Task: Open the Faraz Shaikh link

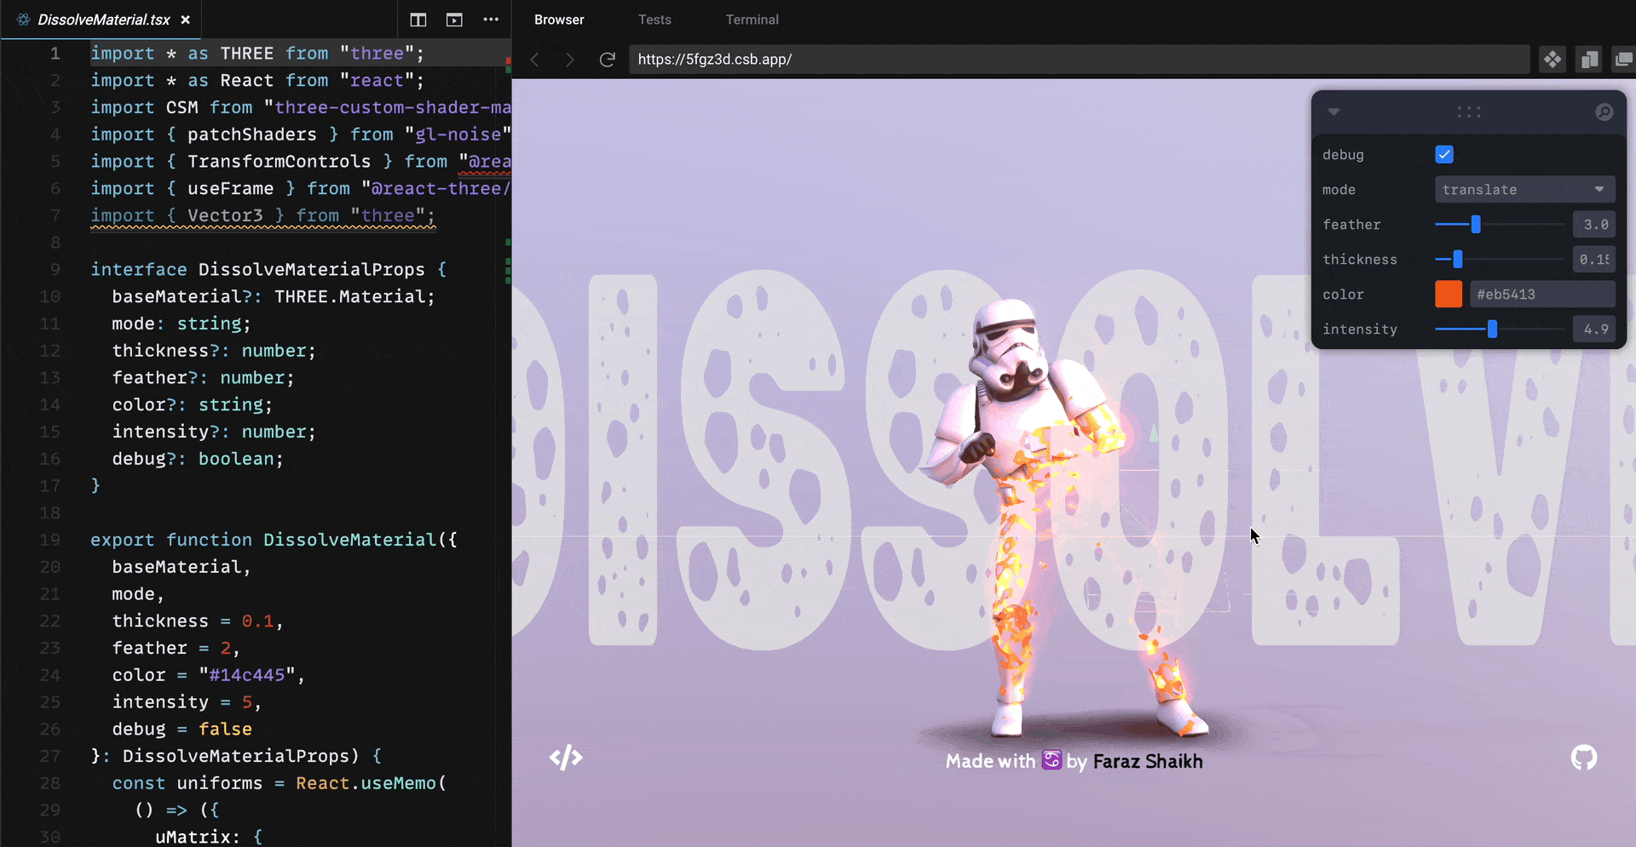Action: pyautogui.click(x=1148, y=761)
